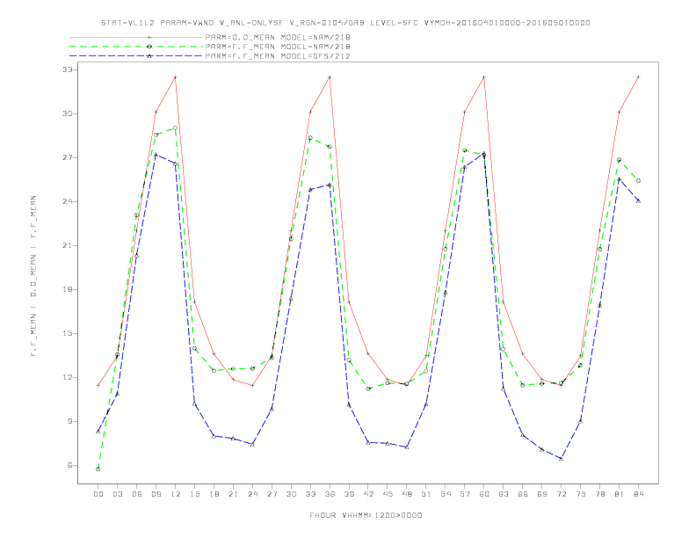Click the y-axis tick label 21
Image resolution: width=696 pixels, height=538 pixels.
tap(67, 245)
